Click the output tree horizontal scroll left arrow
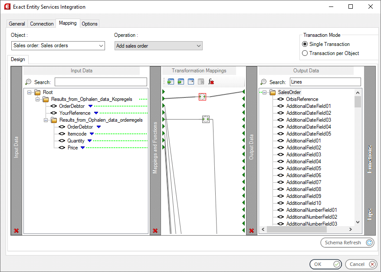 (x=263, y=229)
